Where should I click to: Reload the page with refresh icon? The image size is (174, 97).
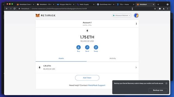[14, 9]
